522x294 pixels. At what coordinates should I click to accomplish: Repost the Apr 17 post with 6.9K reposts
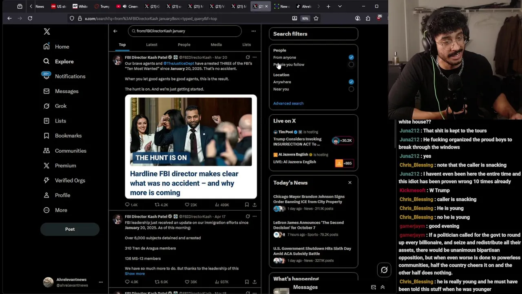coord(161,282)
